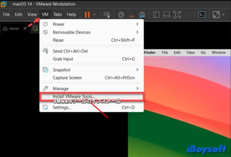Open the guest macOS View menu

pyautogui.click(x=191, y=53)
